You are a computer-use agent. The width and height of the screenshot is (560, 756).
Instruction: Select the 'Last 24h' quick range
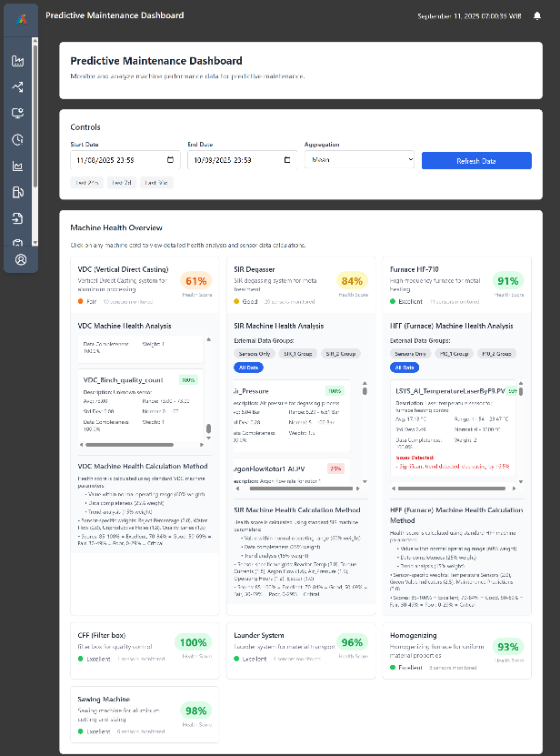pyautogui.click(x=87, y=182)
